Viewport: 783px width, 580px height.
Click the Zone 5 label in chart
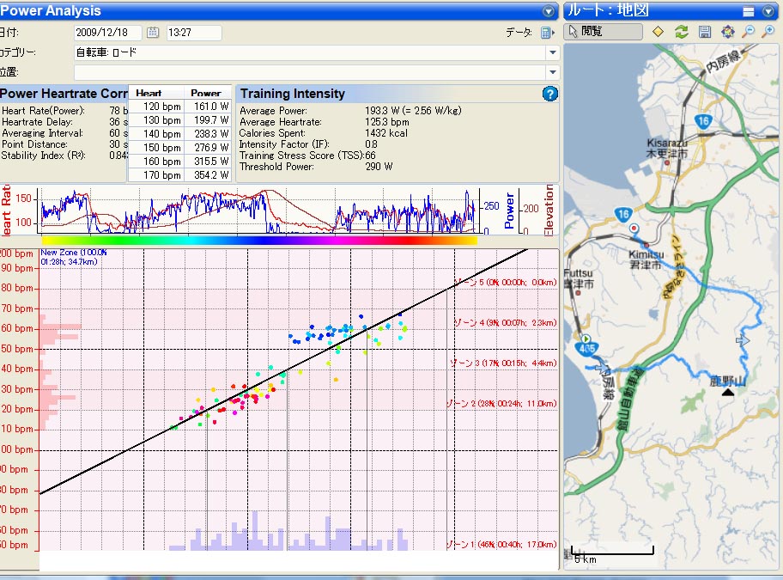pos(506,282)
